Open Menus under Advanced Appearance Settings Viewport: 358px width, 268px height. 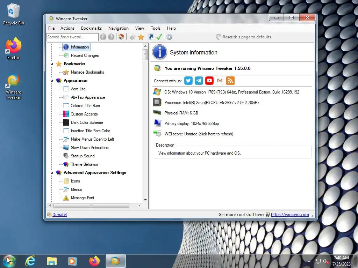(76, 189)
